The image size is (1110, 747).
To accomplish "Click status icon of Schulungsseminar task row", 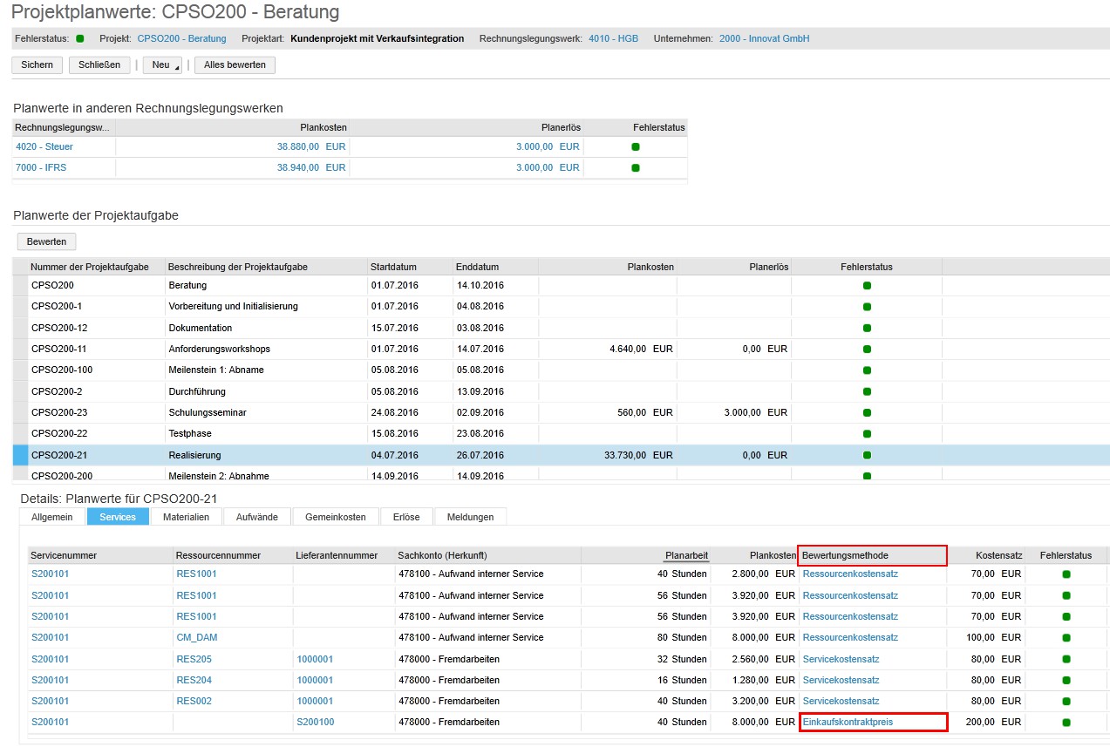I will coord(867,412).
